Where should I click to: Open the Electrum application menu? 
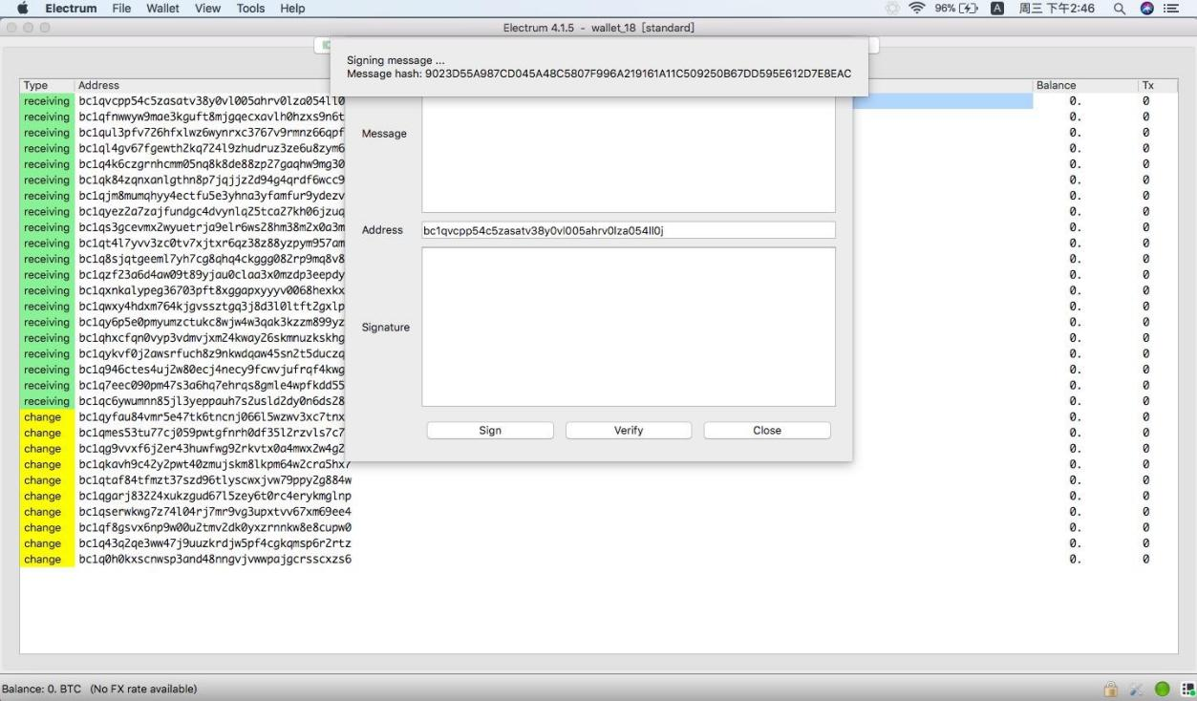71,9
